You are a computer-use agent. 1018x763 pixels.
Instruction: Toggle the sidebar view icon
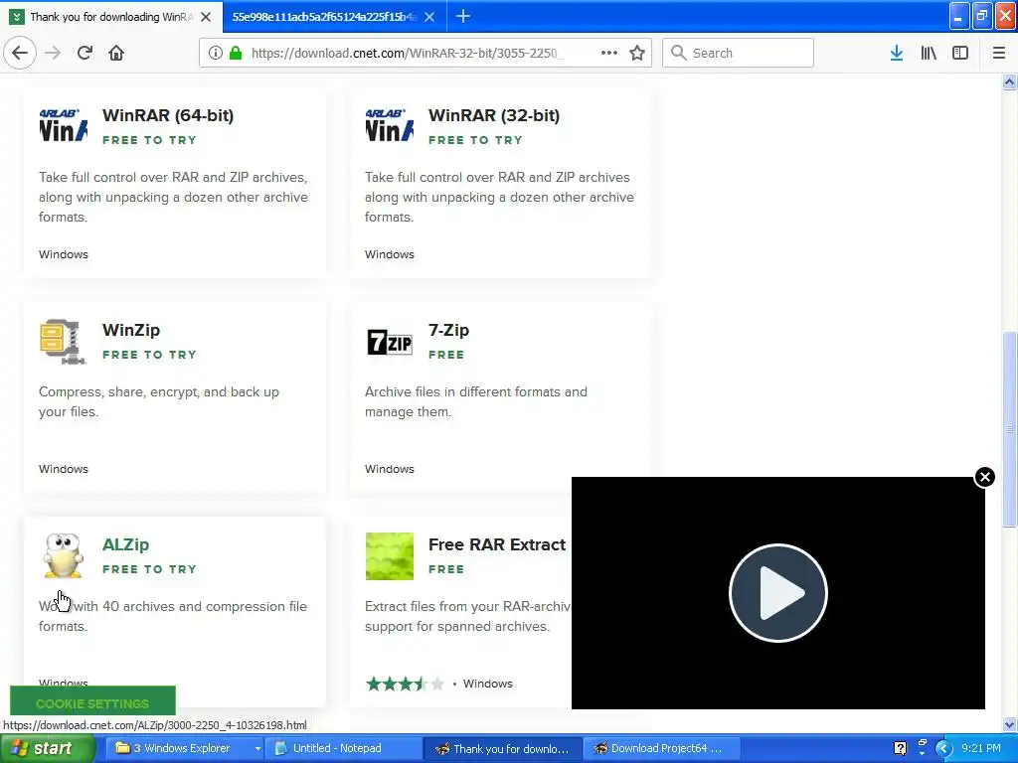[960, 53]
